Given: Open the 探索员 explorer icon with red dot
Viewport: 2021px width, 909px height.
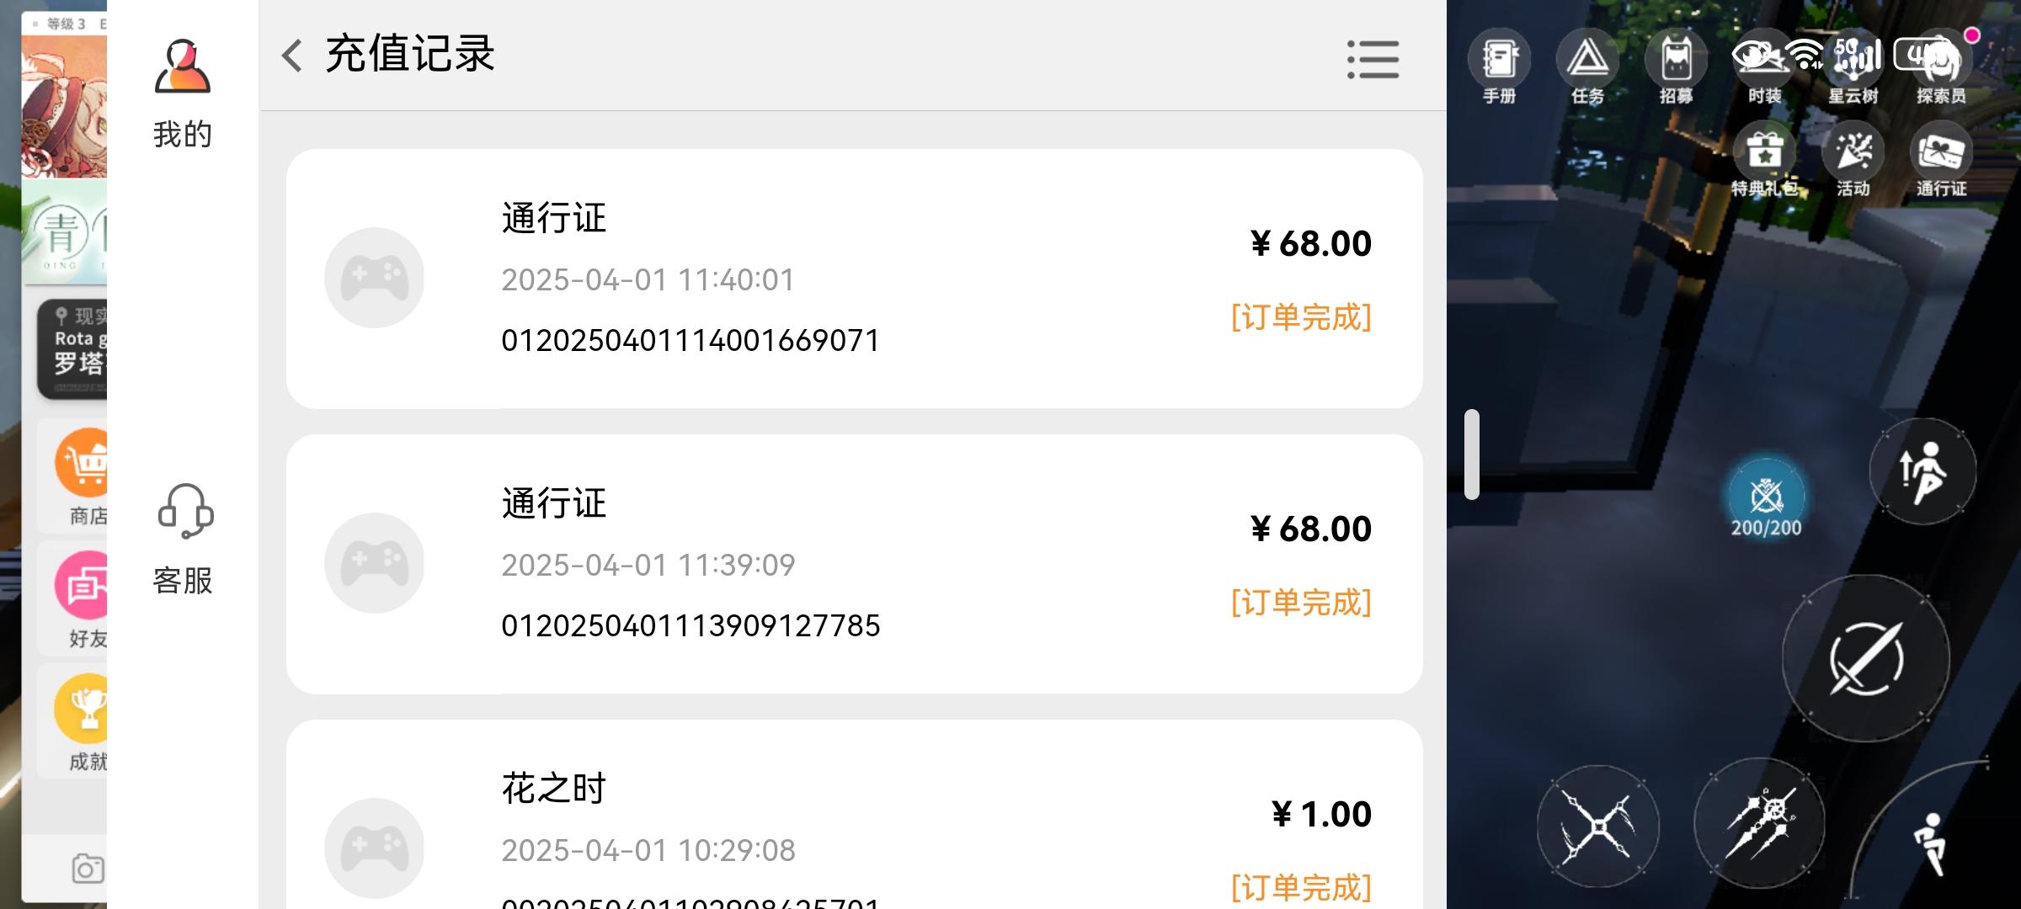Looking at the screenshot, I should [1941, 68].
